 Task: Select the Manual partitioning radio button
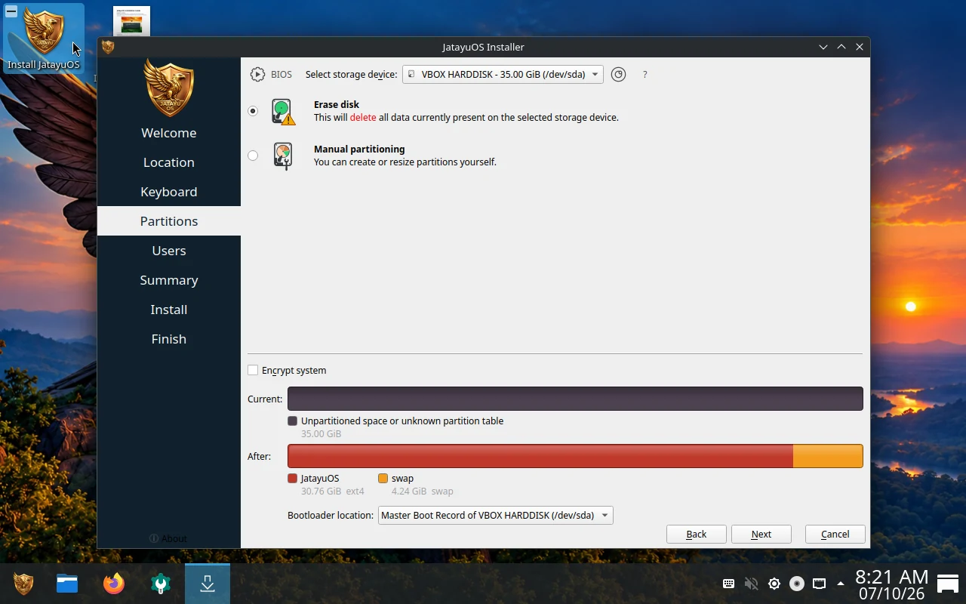pyautogui.click(x=253, y=156)
